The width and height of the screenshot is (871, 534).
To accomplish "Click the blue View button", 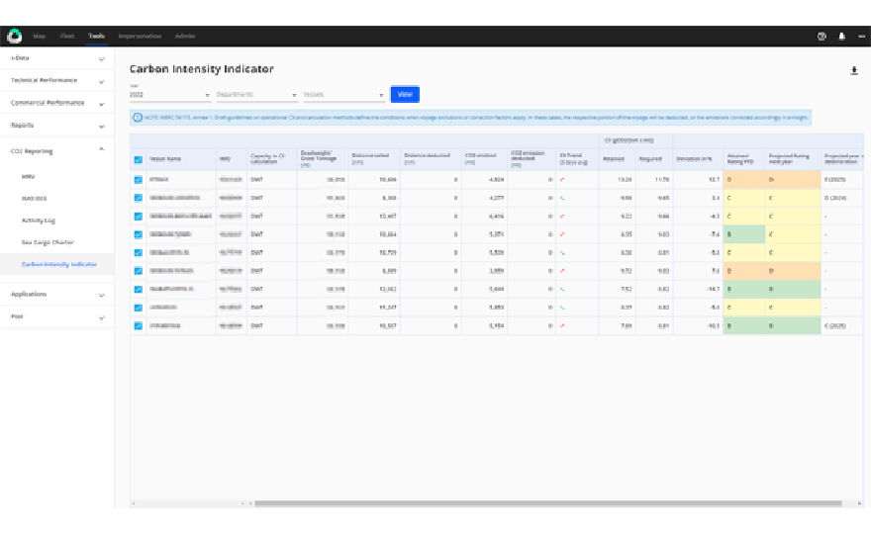I will click(404, 94).
